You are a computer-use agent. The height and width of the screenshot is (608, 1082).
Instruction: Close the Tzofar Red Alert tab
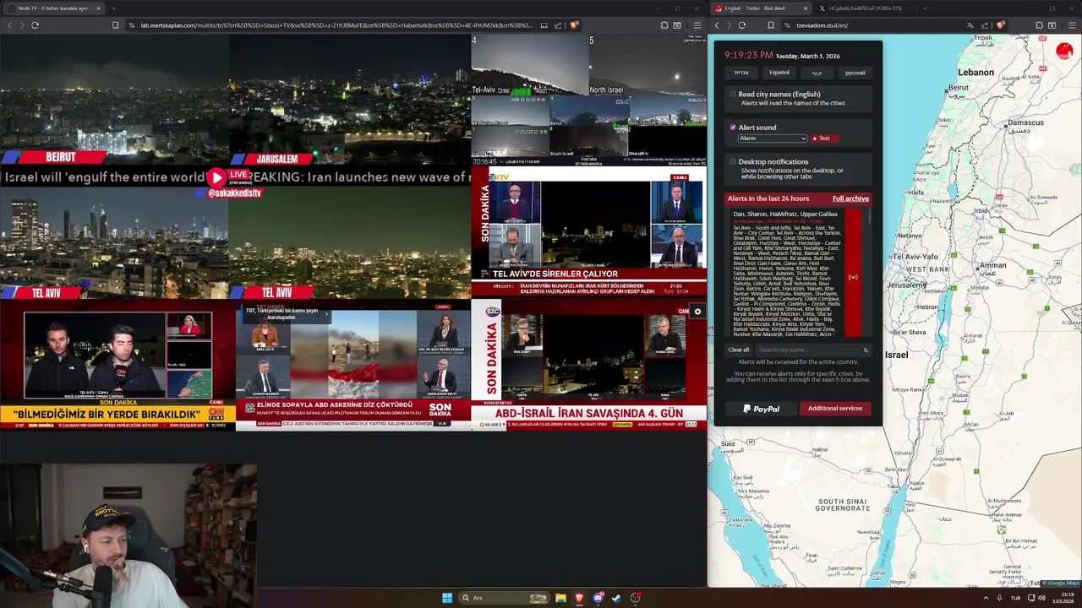point(805,8)
